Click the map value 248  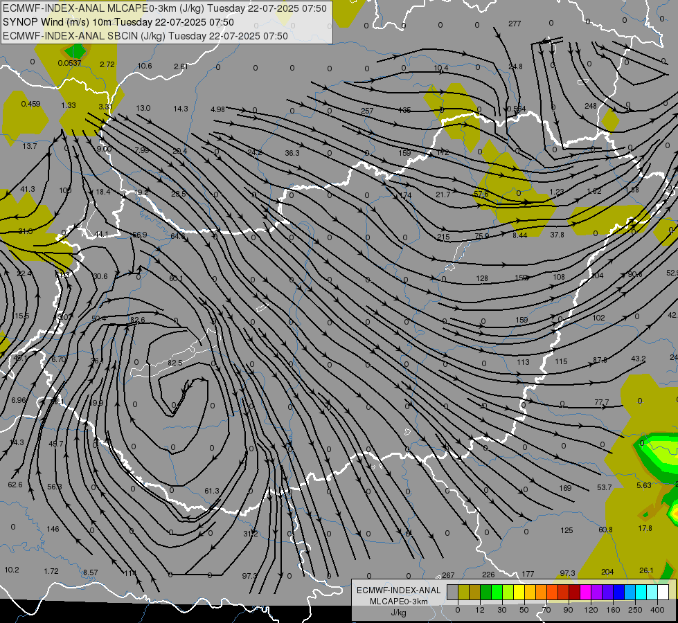coord(591,105)
